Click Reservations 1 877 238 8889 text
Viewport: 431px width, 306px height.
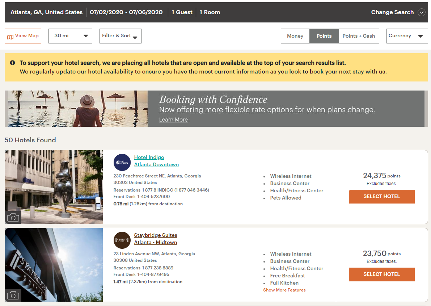(143, 268)
